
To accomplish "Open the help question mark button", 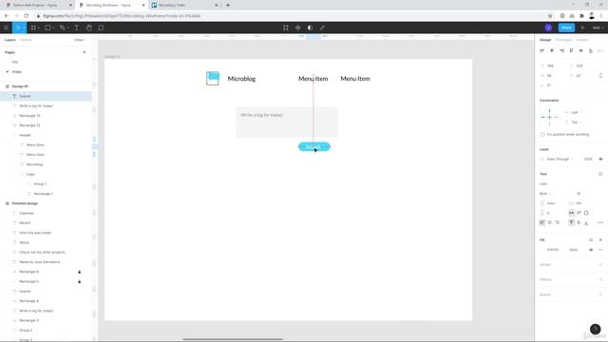I will (596, 330).
